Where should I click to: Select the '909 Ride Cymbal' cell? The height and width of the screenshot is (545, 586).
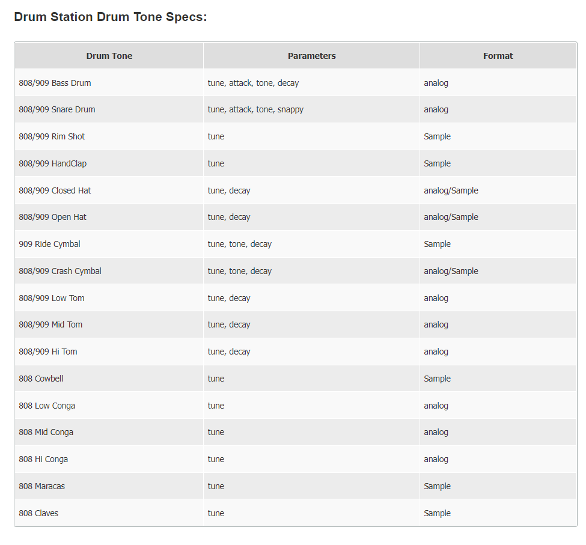(x=109, y=244)
